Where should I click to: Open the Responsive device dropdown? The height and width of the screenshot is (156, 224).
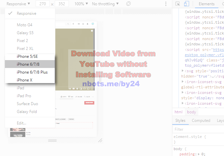pyautogui.click(x=18, y=4)
